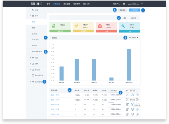Click the envelope icon beside 邮件
This screenshot has width=169, height=124.
coord(33,16)
